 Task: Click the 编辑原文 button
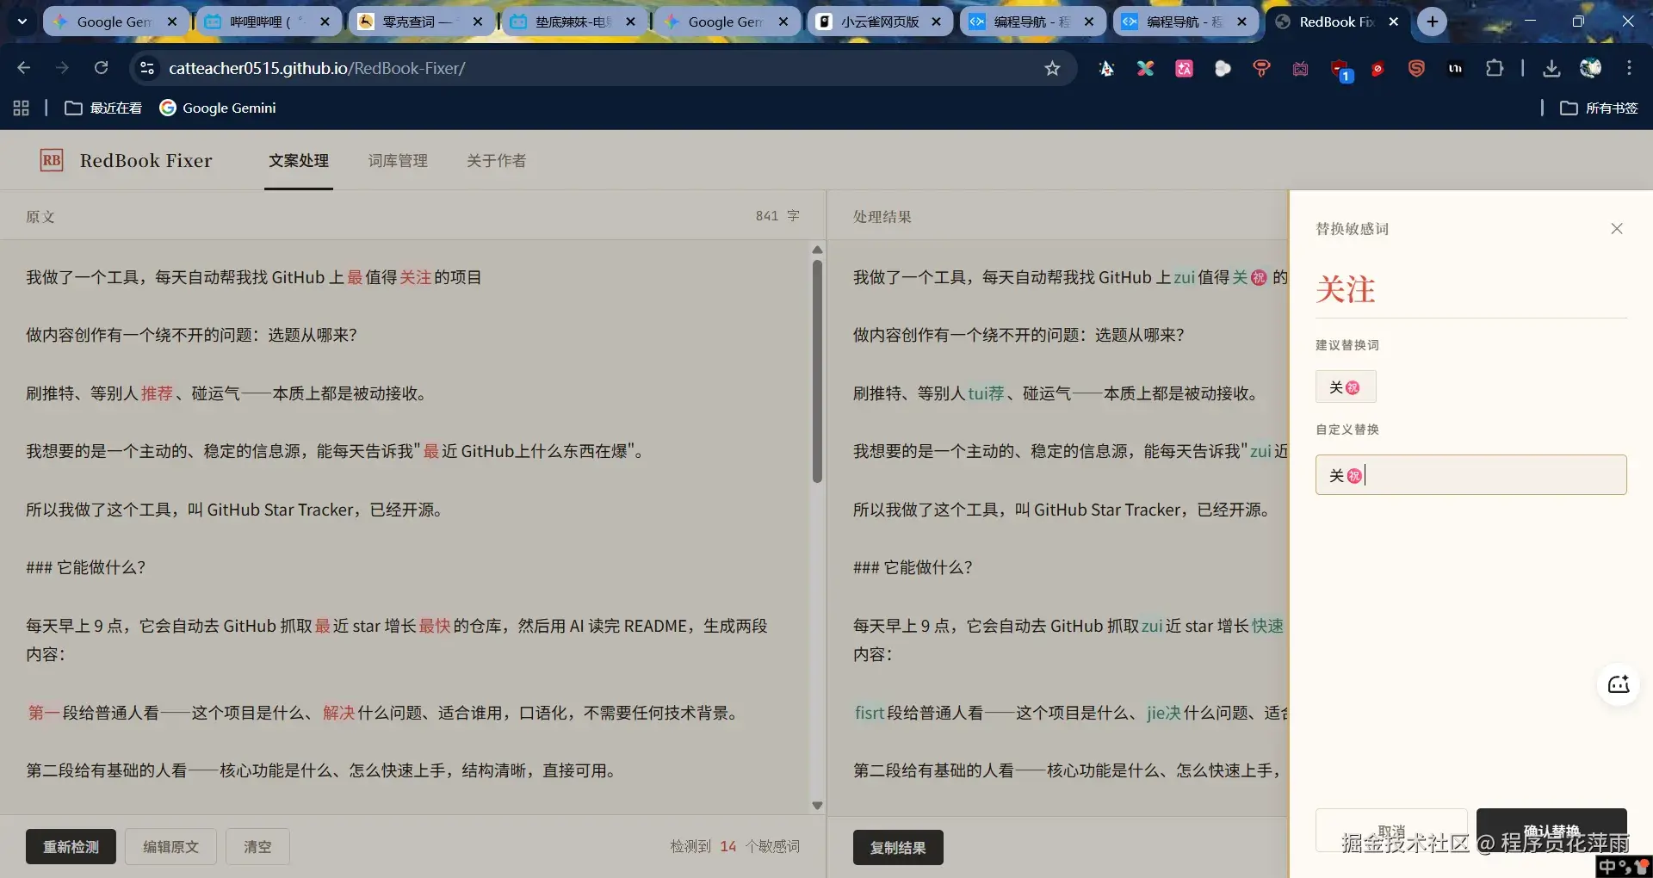[x=170, y=847]
